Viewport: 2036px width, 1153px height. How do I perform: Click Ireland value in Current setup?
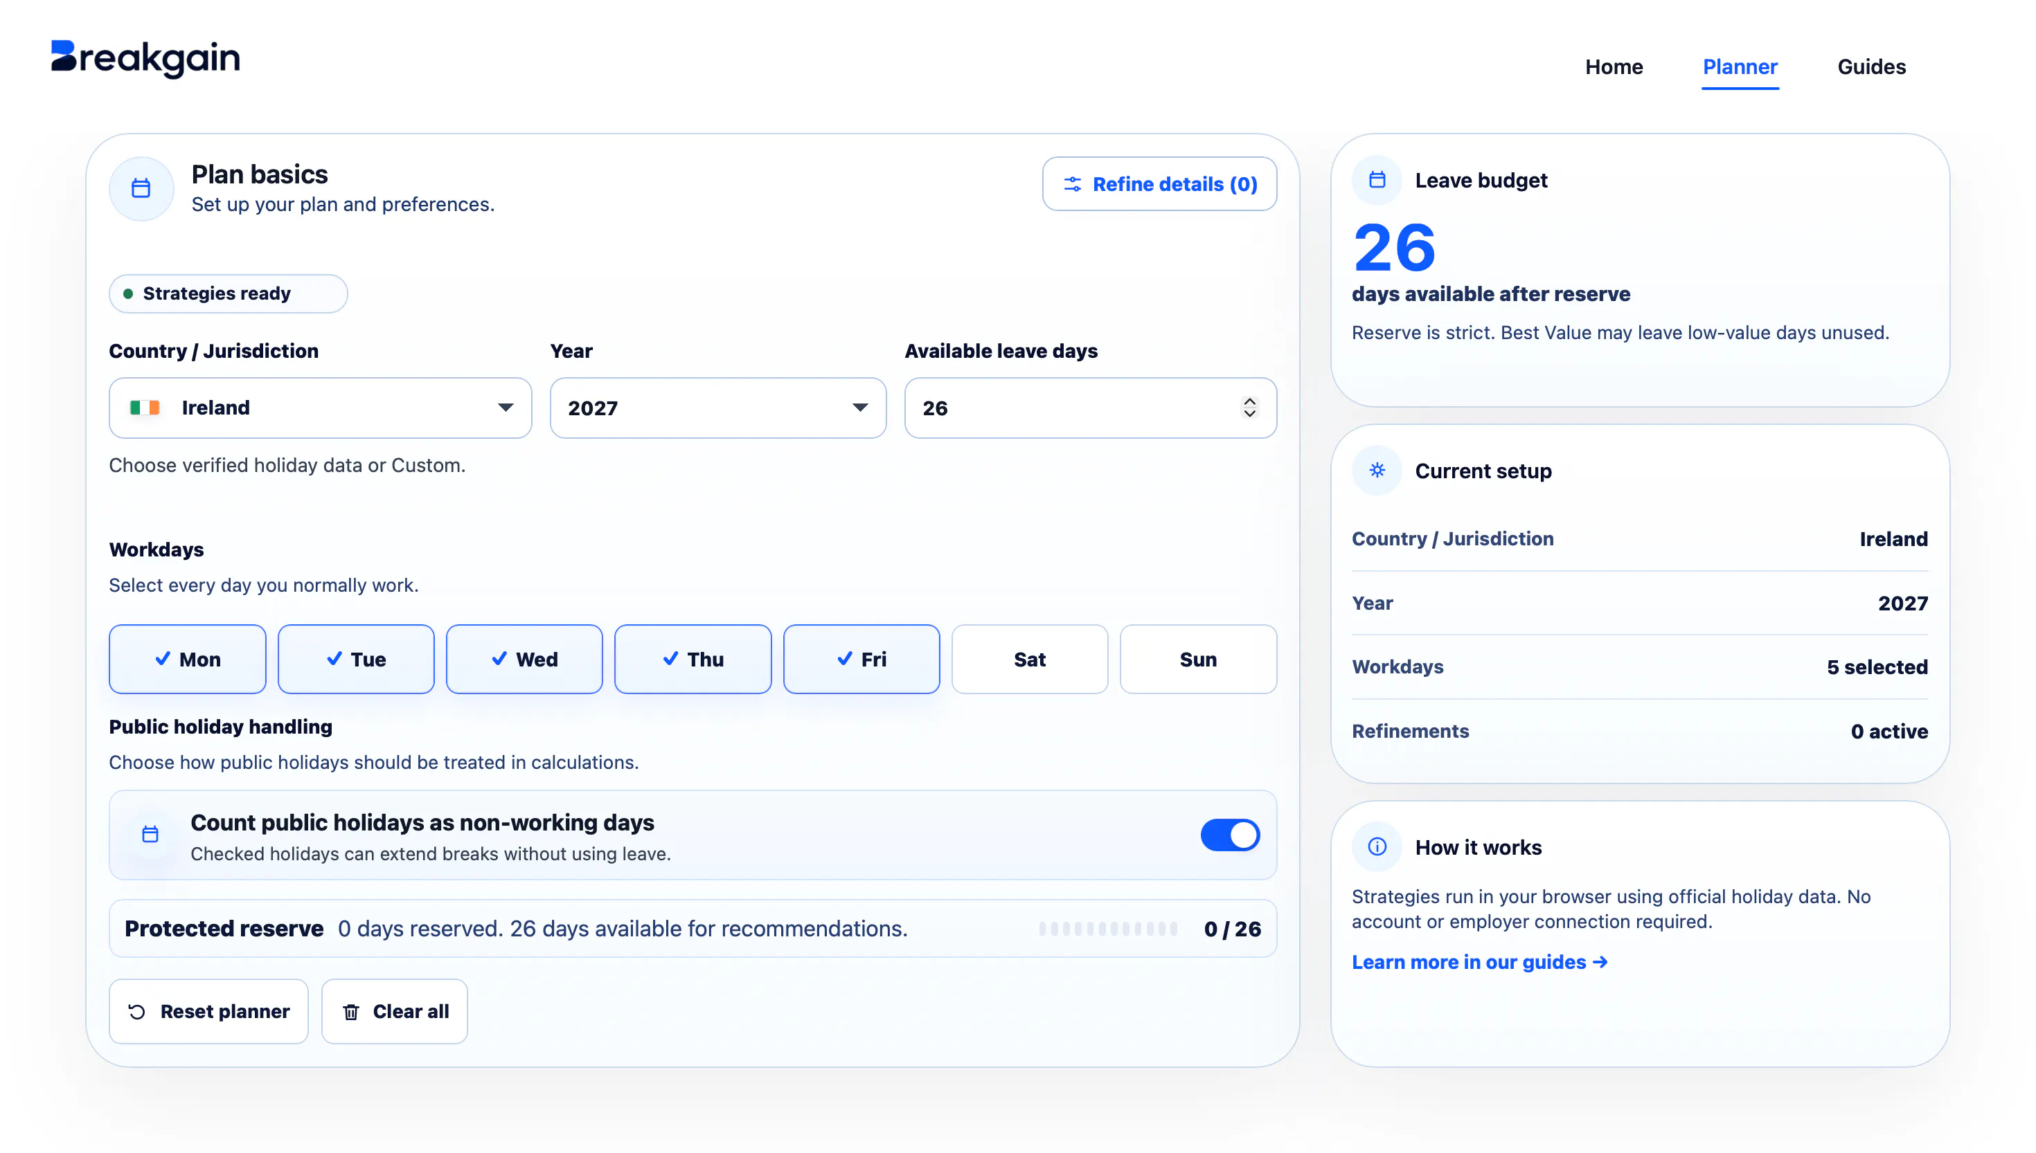coord(1893,538)
